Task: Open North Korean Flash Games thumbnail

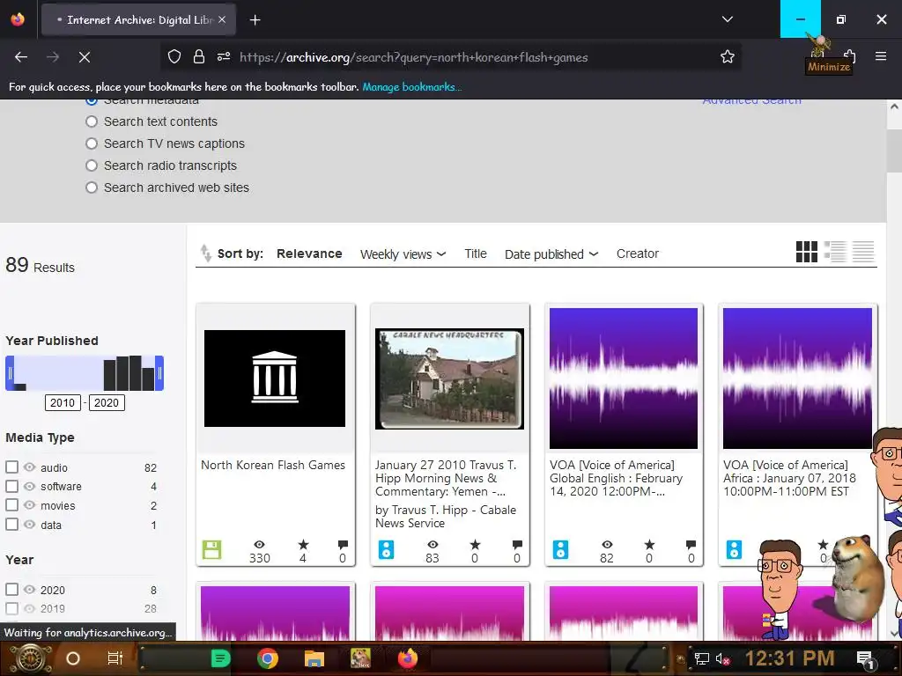Action: (x=275, y=378)
